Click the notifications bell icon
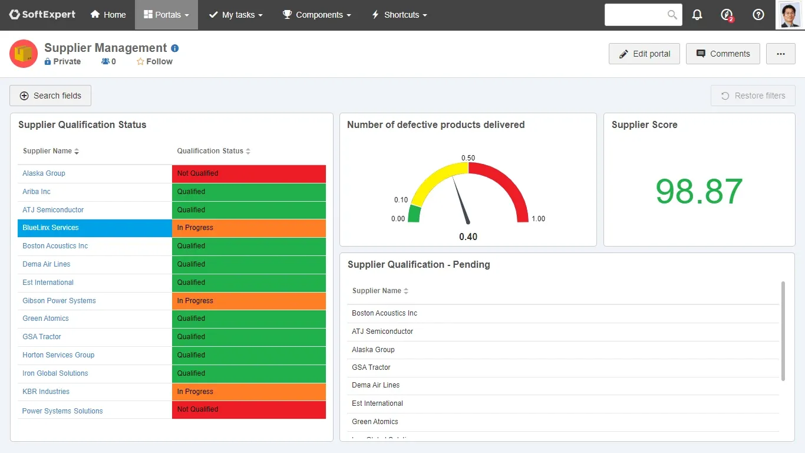 tap(697, 15)
